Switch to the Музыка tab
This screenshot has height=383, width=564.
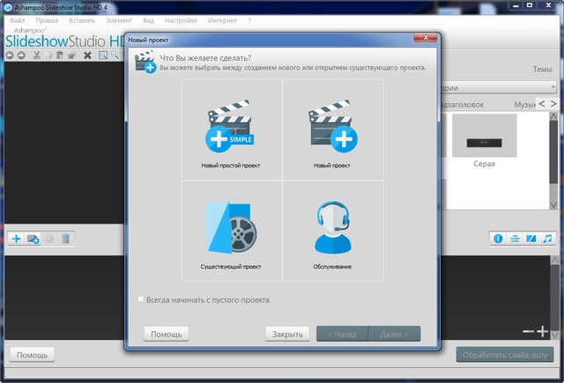pos(525,105)
